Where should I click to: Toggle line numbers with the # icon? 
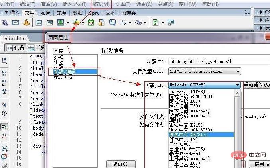pyautogui.click(x=4, y=127)
